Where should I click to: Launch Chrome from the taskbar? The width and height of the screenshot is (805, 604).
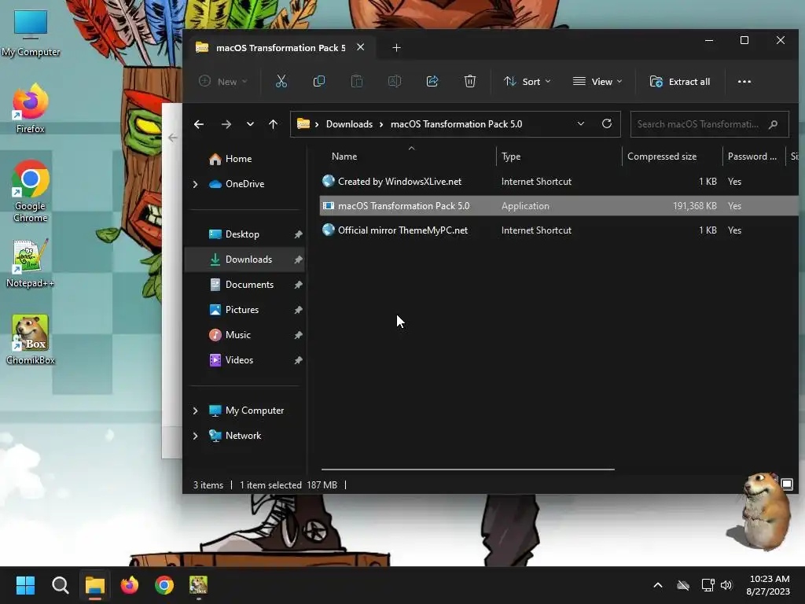[x=164, y=585]
